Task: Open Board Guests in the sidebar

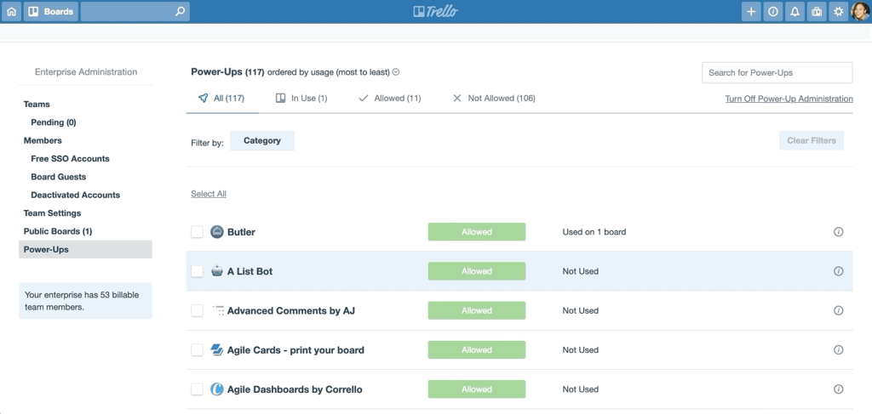Action: click(x=59, y=177)
